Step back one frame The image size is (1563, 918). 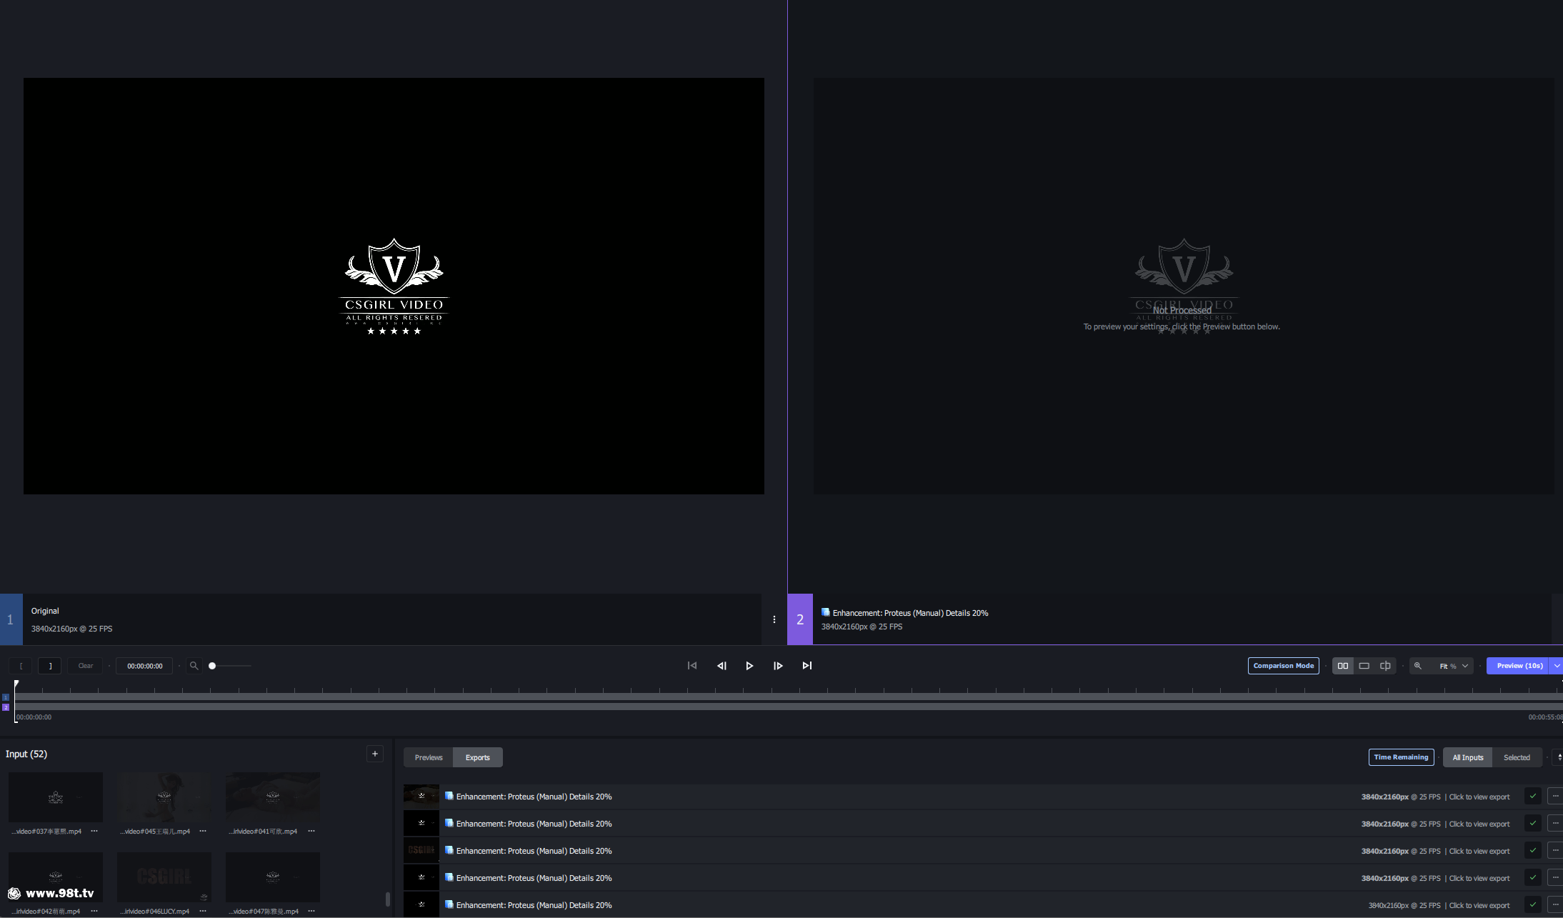click(x=721, y=666)
